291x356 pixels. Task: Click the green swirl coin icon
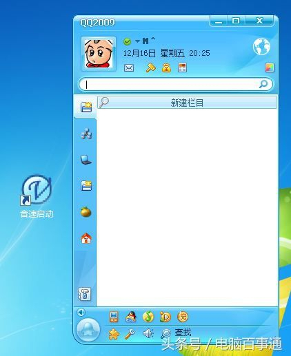(x=148, y=317)
